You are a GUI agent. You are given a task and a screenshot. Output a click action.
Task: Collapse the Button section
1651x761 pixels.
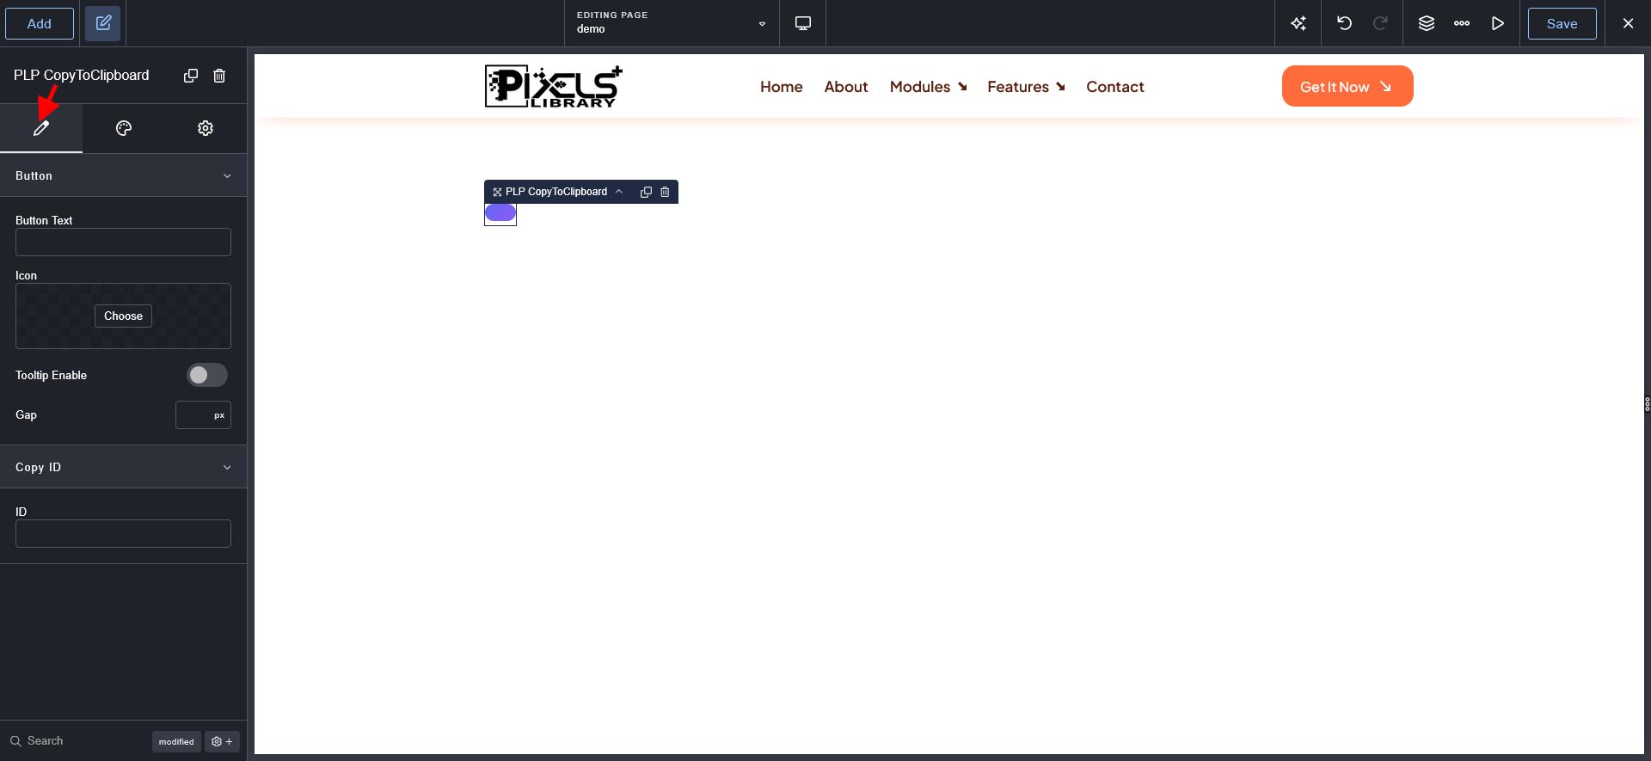(123, 175)
